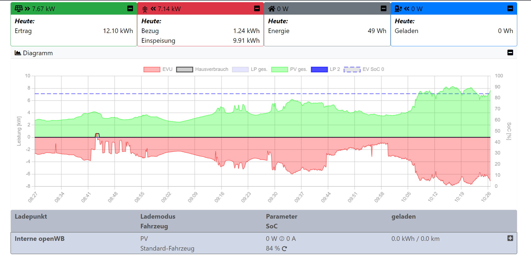Expand the Interne openWB charge point row
This screenshot has width=531, height=266.
[510, 238]
